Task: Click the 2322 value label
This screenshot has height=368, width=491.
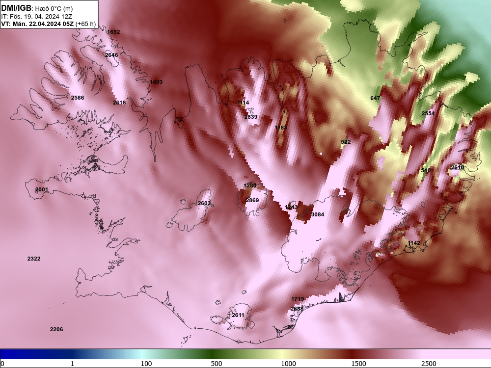Action: coord(34,259)
